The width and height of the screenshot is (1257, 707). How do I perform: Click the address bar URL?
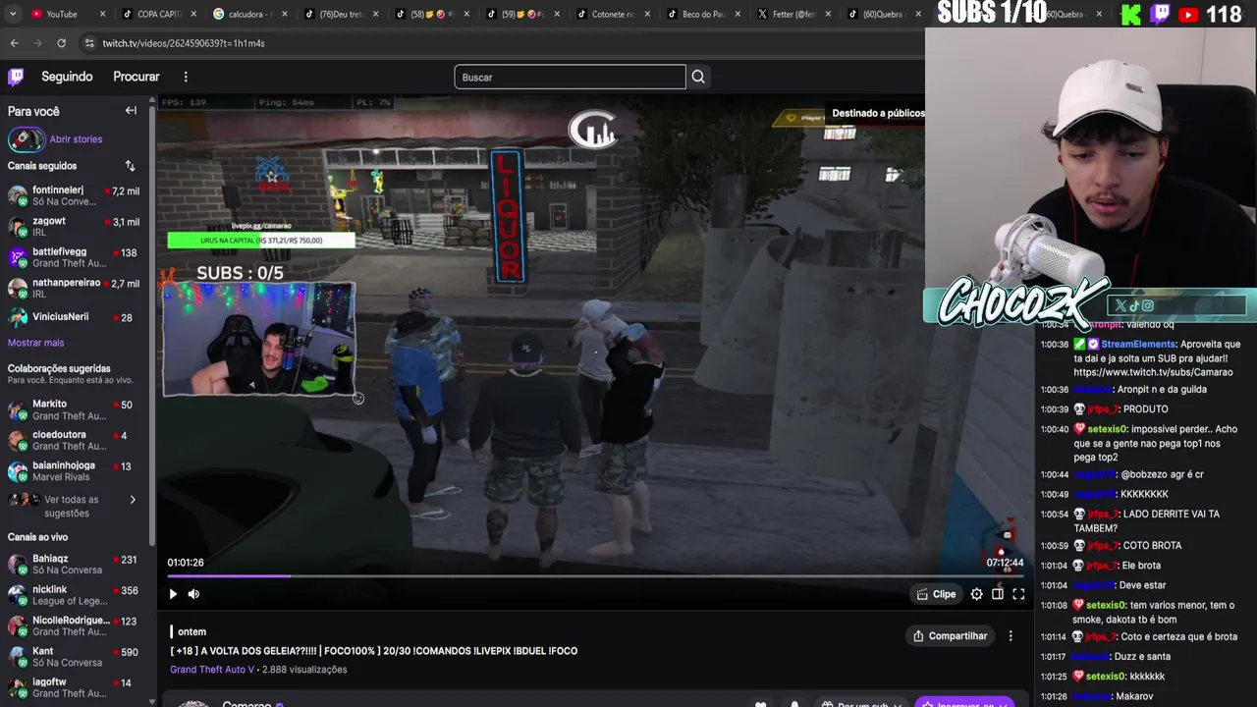click(184, 43)
